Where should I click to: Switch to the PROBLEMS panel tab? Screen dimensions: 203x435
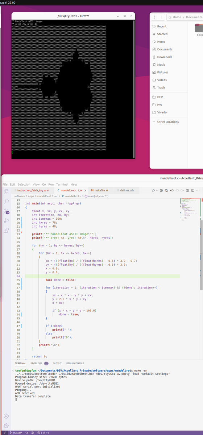click(x=39, y=363)
